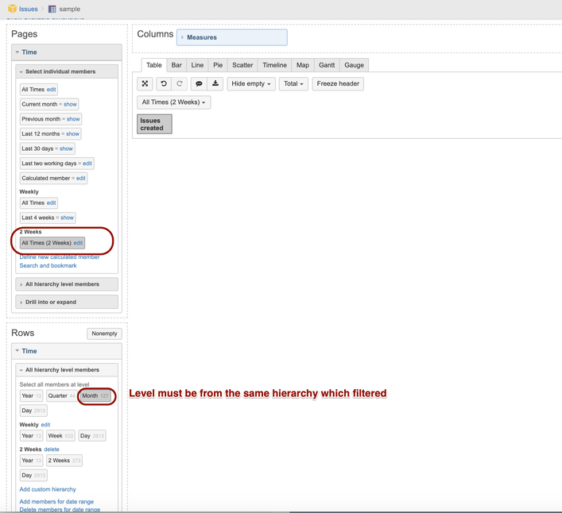Open the All Times (2 Weeks) page selector
The height and width of the screenshot is (513, 562).
click(x=173, y=102)
